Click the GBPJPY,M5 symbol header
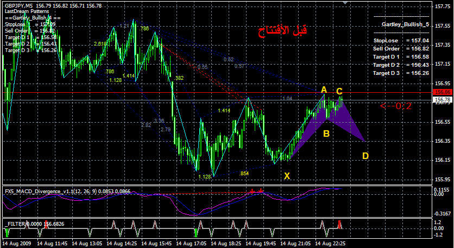 pyautogui.click(x=18, y=5)
